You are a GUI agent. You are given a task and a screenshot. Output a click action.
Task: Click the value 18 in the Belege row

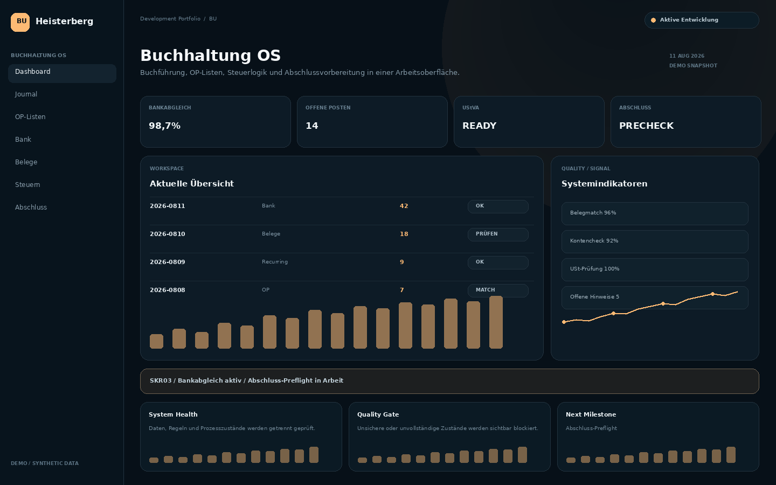pyautogui.click(x=404, y=234)
